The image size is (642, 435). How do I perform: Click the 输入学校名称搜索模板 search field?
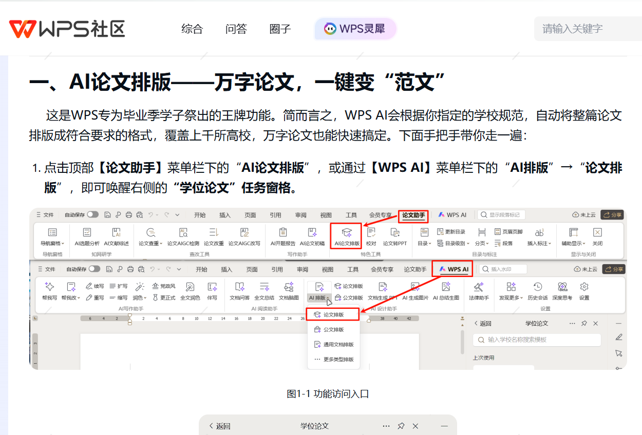pyautogui.click(x=537, y=340)
